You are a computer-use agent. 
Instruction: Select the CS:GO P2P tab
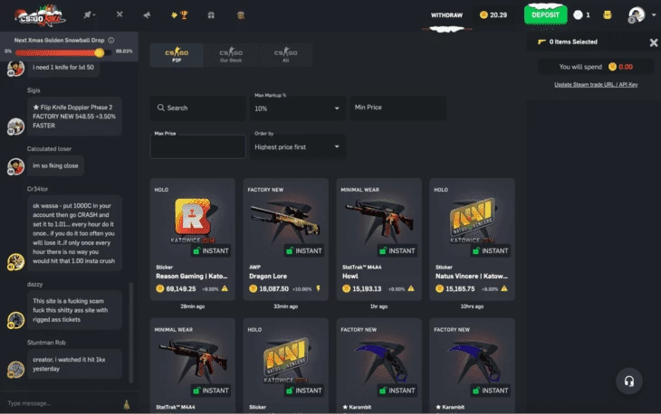177,55
